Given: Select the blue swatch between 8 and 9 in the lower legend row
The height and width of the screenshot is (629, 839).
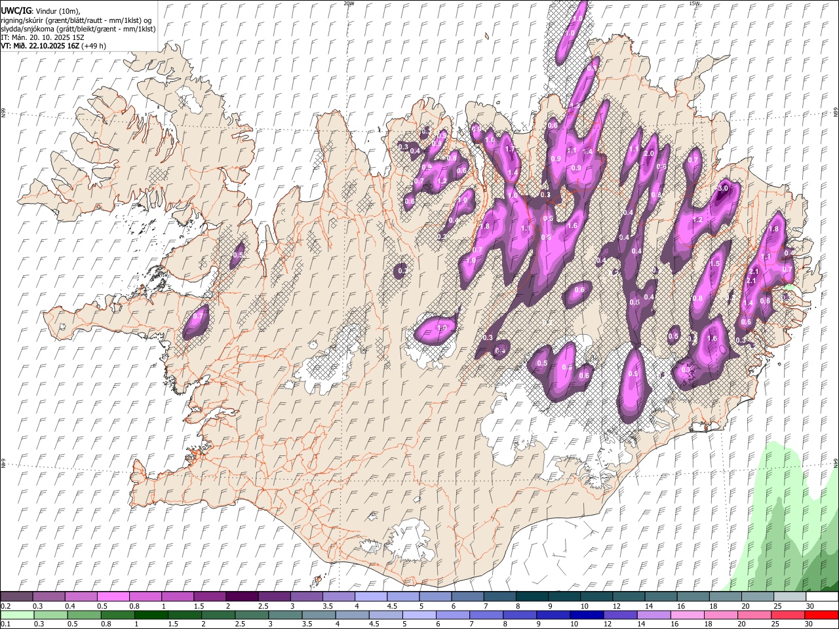Looking at the screenshot, I should (x=519, y=615).
